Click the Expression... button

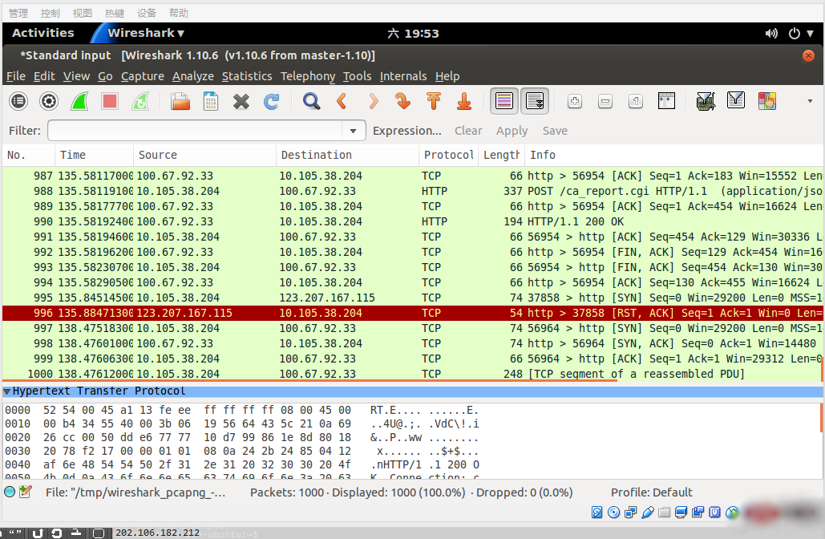[x=406, y=131]
